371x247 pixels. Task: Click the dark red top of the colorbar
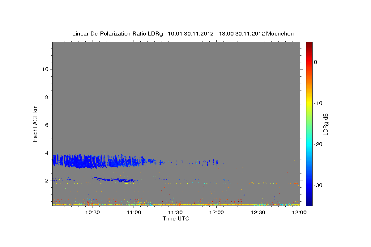point(309,44)
